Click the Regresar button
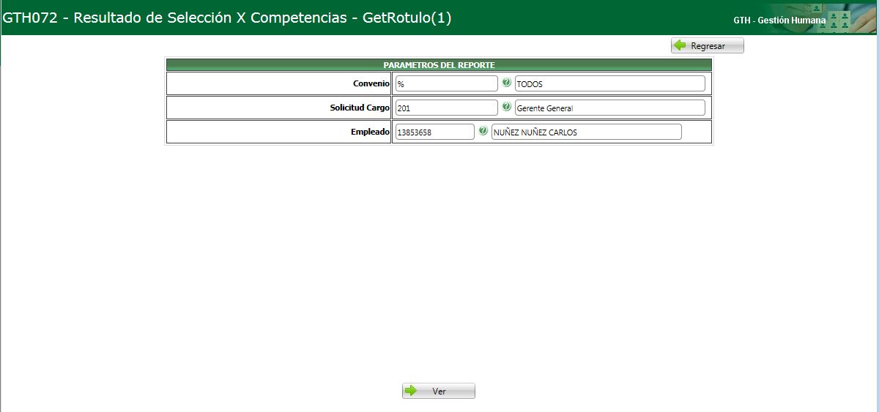Viewport: 879px width, 412px height. point(708,46)
